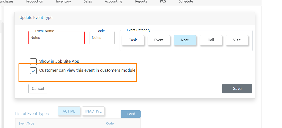Click the Code input field

pyautogui.click(x=102, y=38)
